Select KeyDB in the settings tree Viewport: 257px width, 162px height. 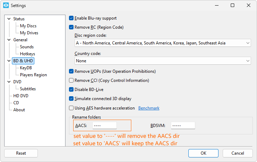click(x=26, y=68)
